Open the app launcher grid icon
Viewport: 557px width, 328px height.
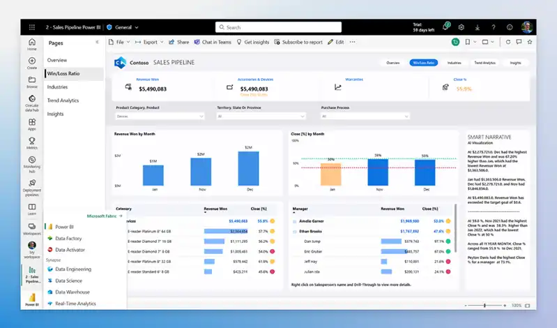pyautogui.click(x=32, y=27)
